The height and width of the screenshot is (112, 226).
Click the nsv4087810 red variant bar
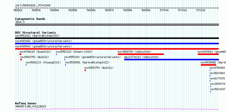tap(208, 54)
